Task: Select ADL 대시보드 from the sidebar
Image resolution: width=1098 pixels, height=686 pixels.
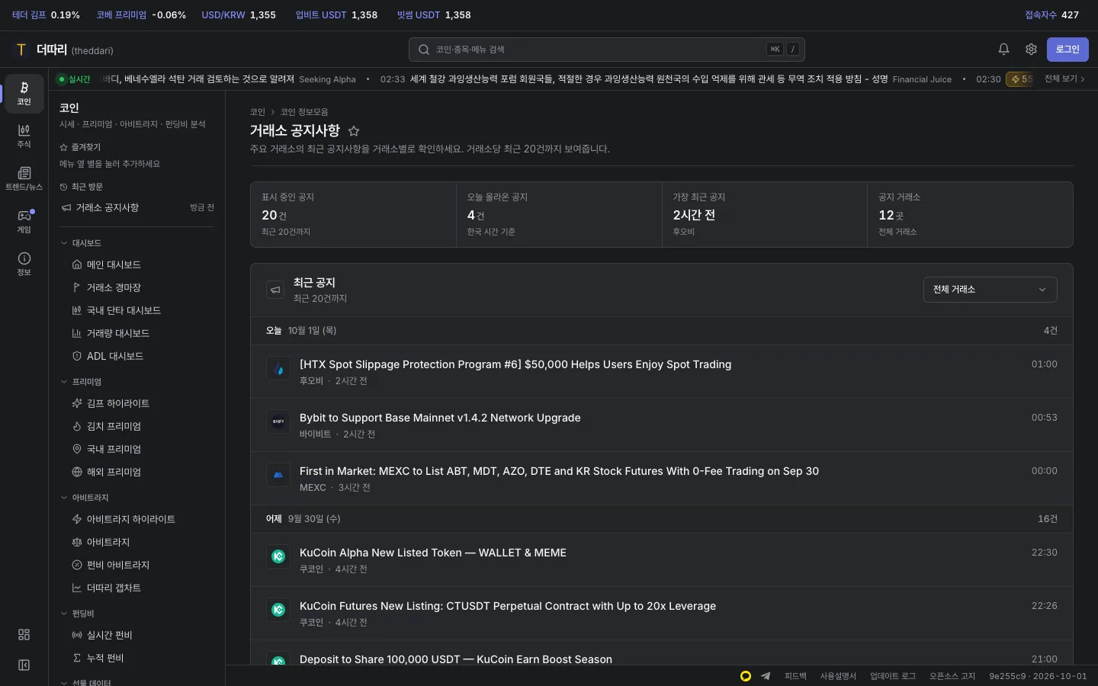Action: (x=139, y=356)
